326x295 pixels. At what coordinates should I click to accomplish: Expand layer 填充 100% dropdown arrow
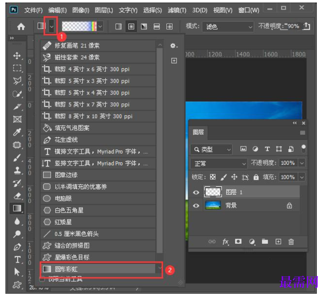click(302, 177)
